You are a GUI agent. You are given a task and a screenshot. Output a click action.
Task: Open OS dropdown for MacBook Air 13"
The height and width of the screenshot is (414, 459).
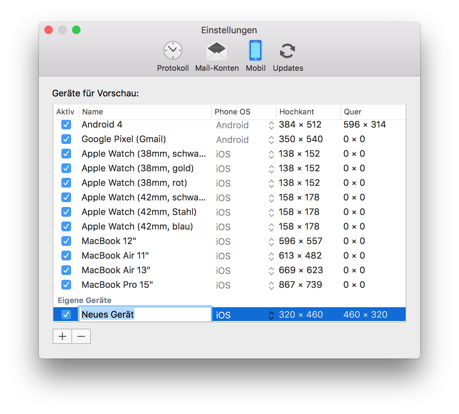click(x=245, y=271)
